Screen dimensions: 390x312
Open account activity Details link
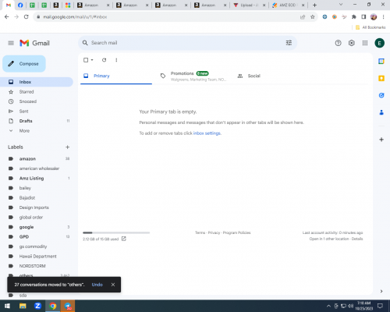tap(357, 239)
